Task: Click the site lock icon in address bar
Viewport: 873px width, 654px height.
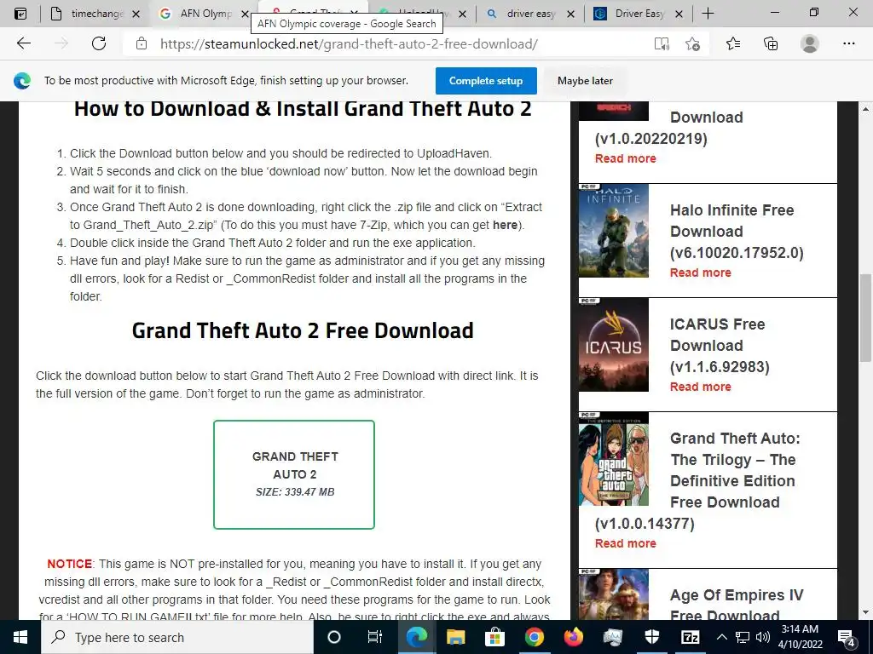Action: coord(142,43)
